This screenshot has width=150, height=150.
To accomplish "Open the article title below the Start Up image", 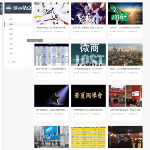I will pyautogui.click(x=51, y=28).
